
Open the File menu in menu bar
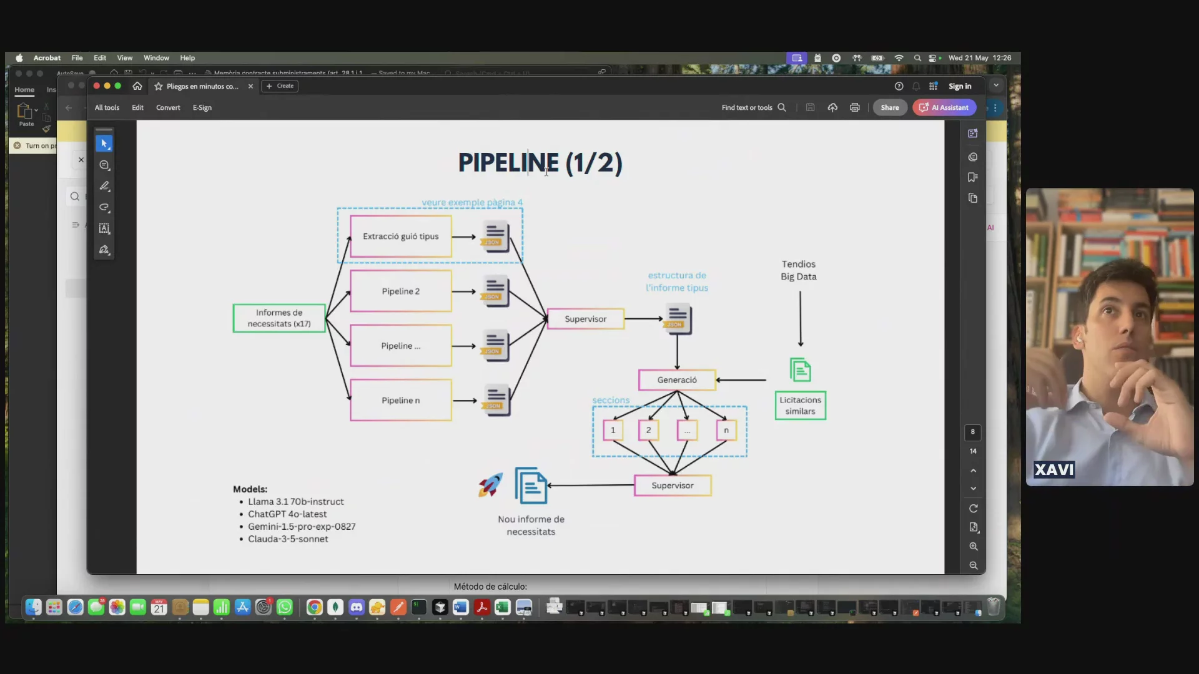77,57
